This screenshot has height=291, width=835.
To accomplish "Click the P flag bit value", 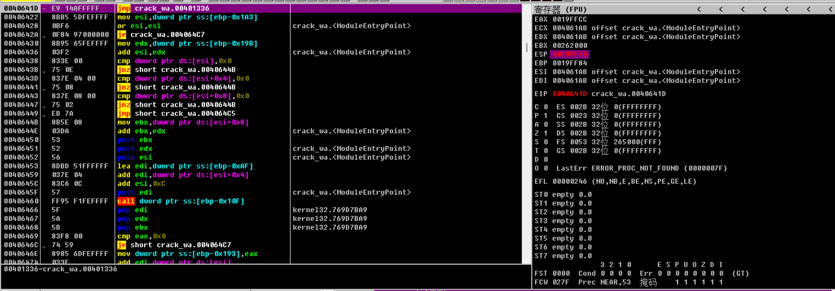I will 546,116.
